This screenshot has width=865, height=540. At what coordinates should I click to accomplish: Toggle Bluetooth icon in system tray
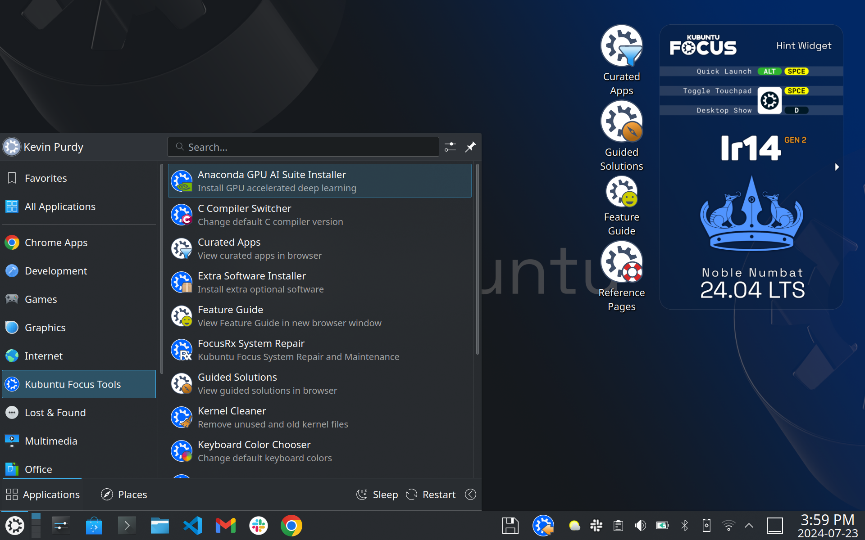pyautogui.click(x=684, y=526)
